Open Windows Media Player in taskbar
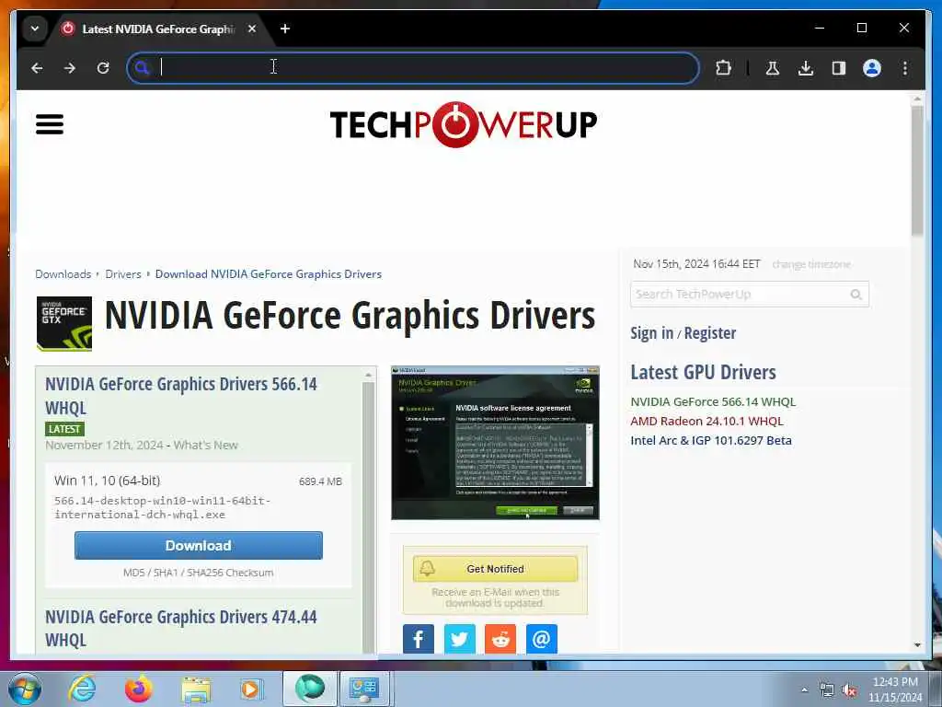Screen dimensions: 942x707 point(251,689)
